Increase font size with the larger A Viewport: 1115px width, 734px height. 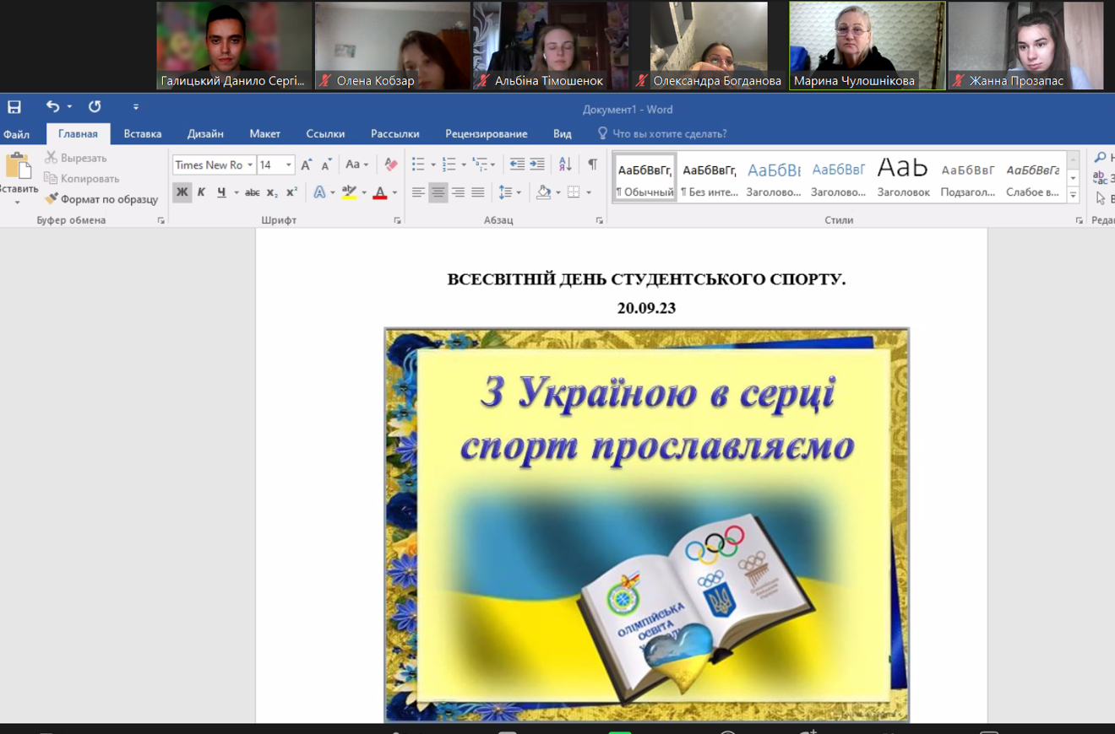point(306,165)
